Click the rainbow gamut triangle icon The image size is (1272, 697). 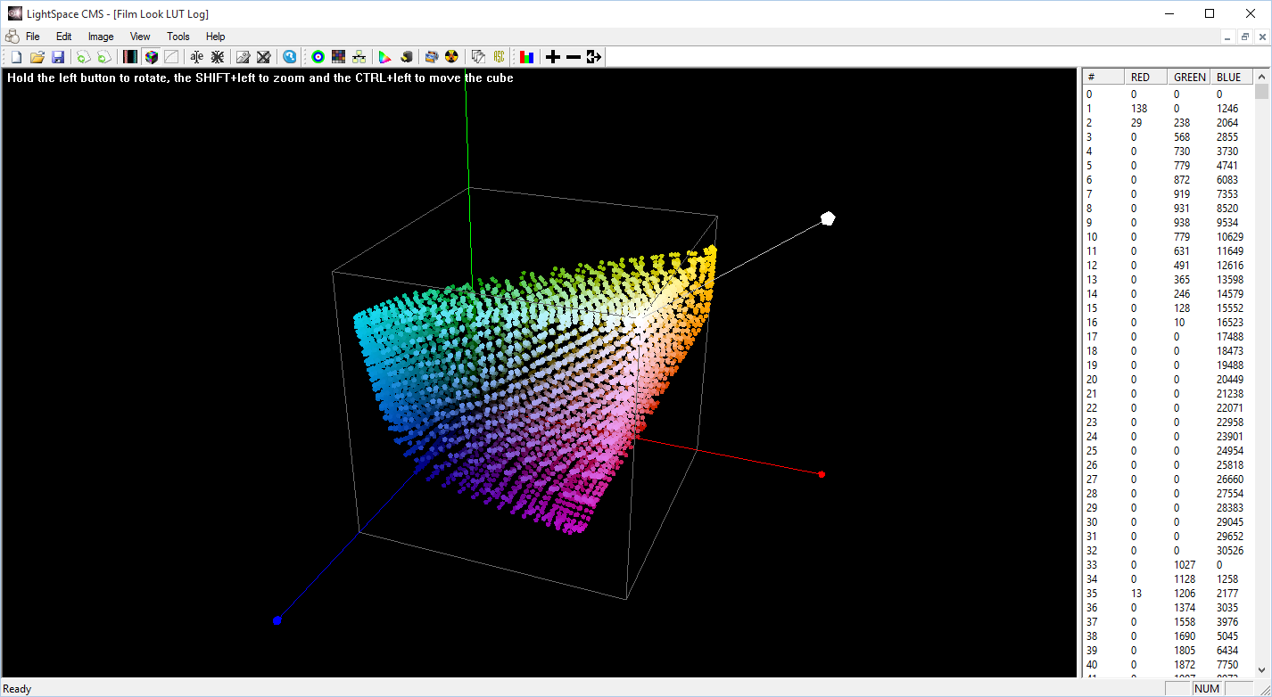[x=385, y=57]
